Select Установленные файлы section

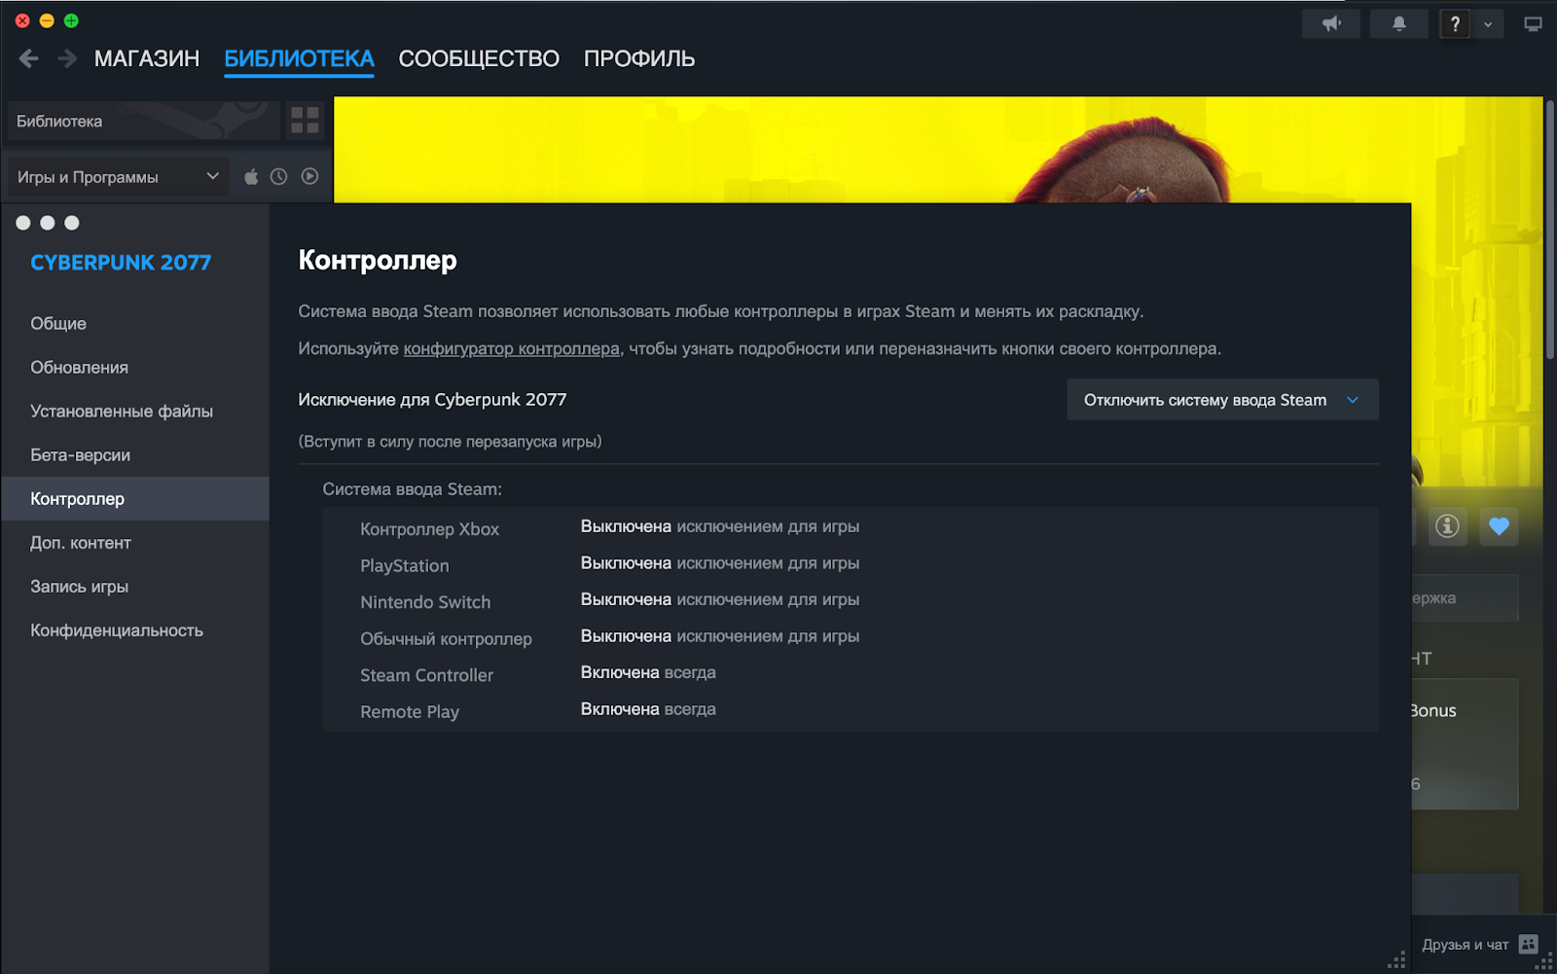[x=135, y=411]
